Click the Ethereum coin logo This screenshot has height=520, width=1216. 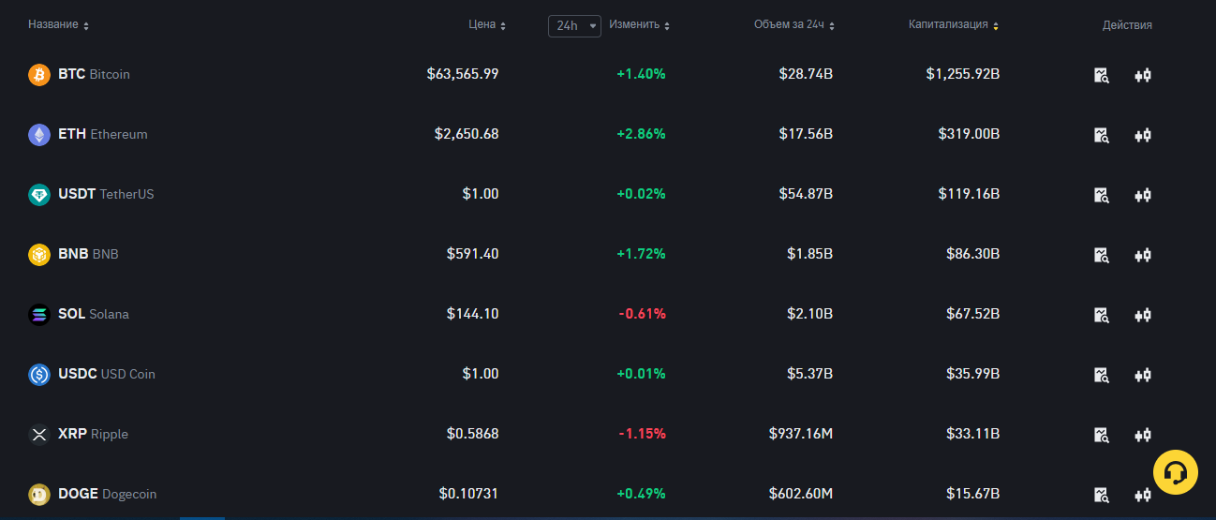(39, 134)
